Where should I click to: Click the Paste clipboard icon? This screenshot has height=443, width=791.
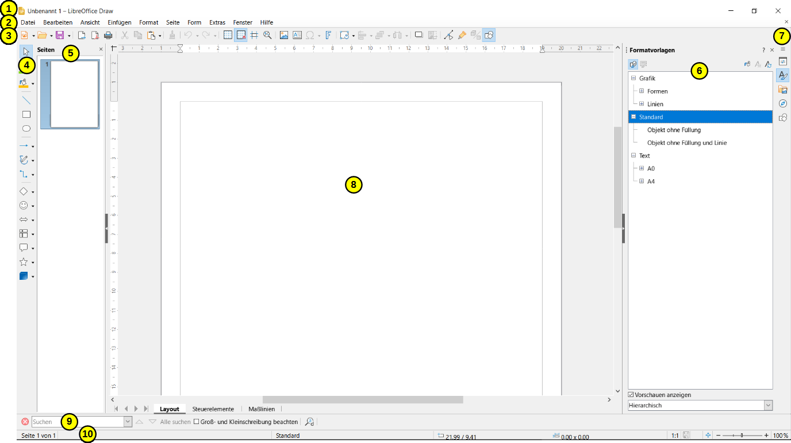pos(151,35)
